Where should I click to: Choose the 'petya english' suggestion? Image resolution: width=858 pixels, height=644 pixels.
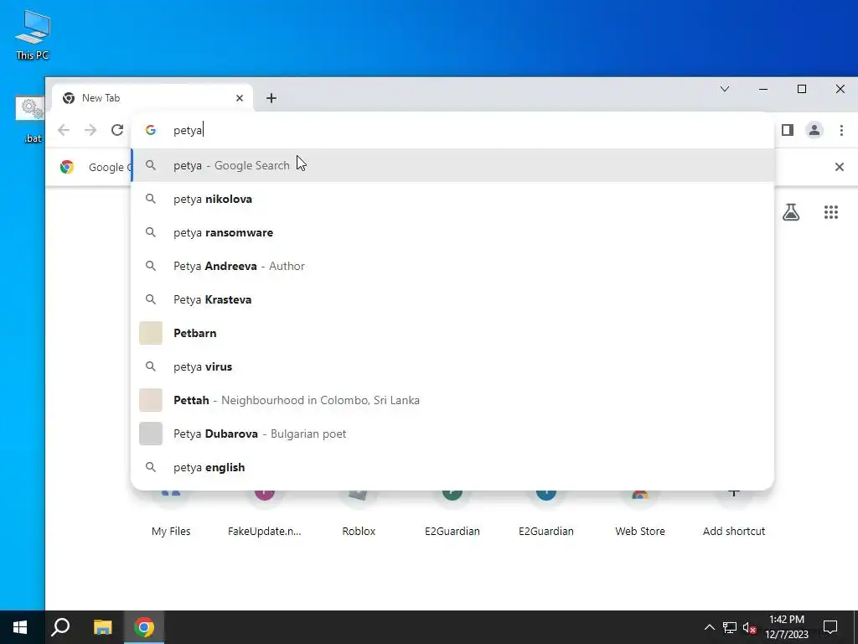pyautogui.click(x=452, y=467)
